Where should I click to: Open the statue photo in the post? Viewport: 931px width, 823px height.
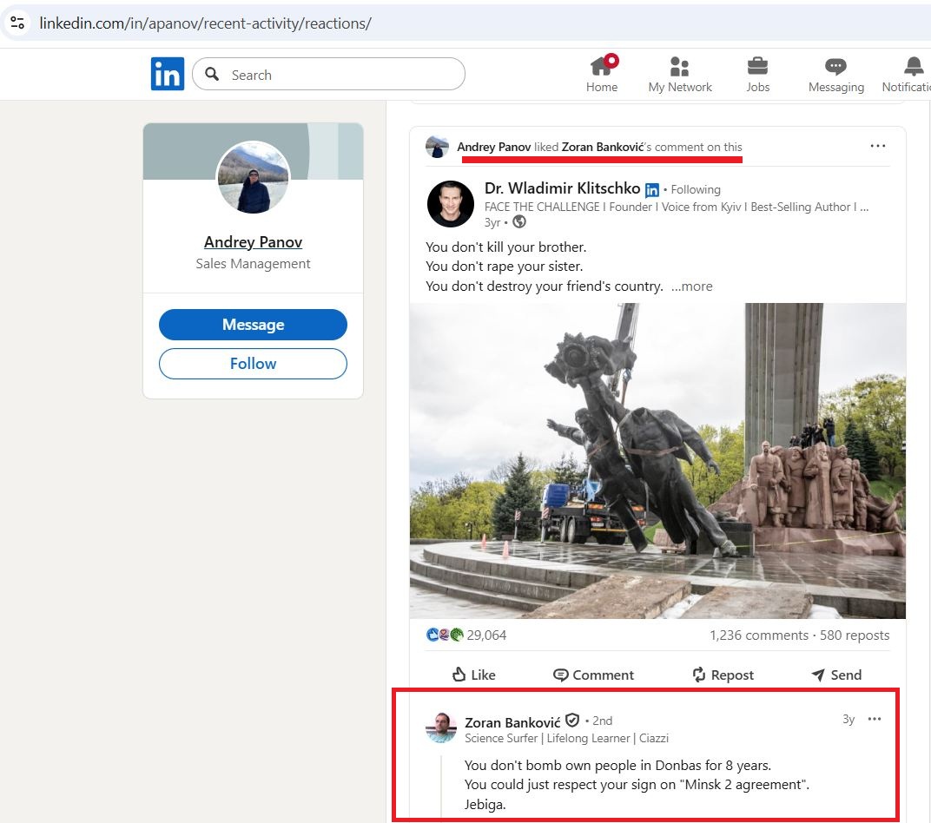[657, 460]
